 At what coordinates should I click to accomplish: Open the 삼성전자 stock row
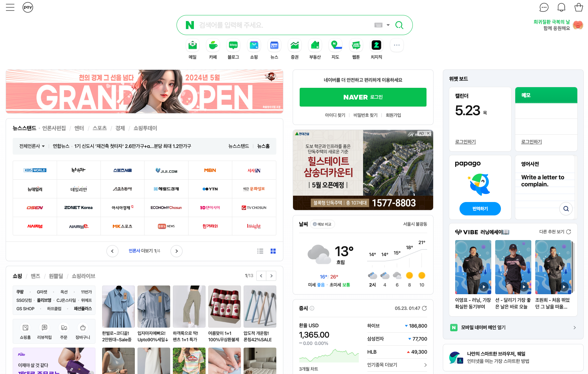pos(397,339)
